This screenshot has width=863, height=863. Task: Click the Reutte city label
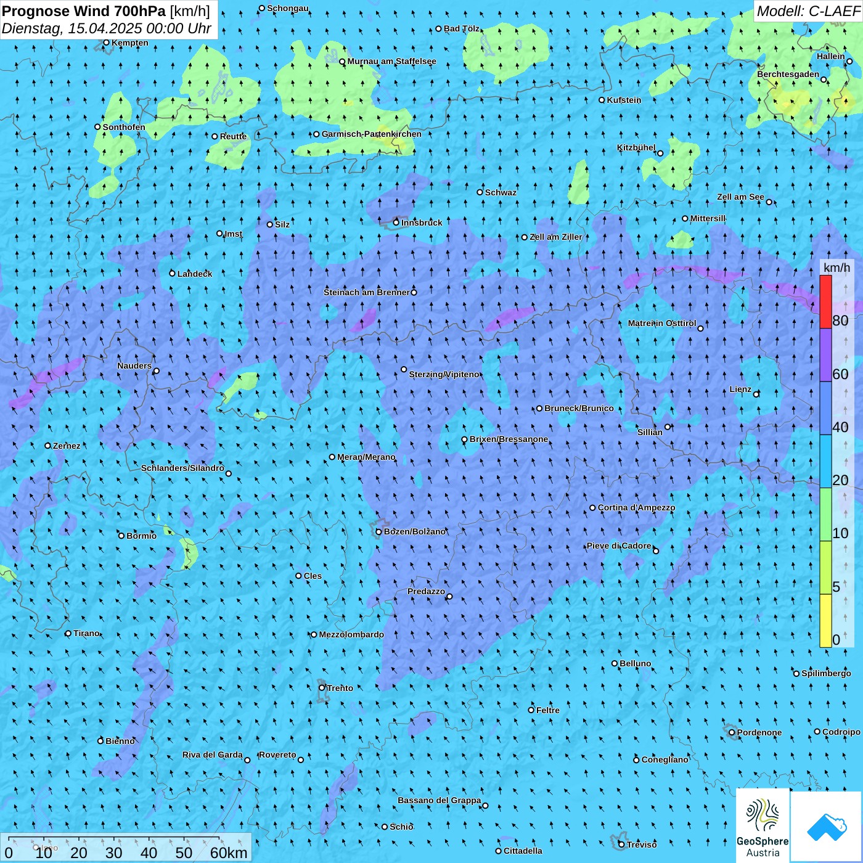(x=233, y=136)
